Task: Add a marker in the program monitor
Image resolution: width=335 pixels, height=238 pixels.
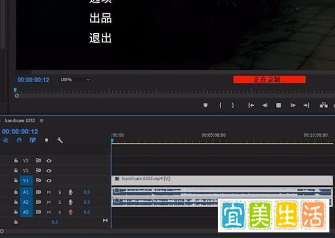Action: coord(205,105)
